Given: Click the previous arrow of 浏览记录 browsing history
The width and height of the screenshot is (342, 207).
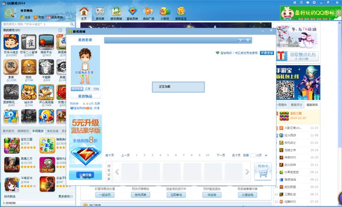Looking at the screenshot, I should tap(117, 172).
